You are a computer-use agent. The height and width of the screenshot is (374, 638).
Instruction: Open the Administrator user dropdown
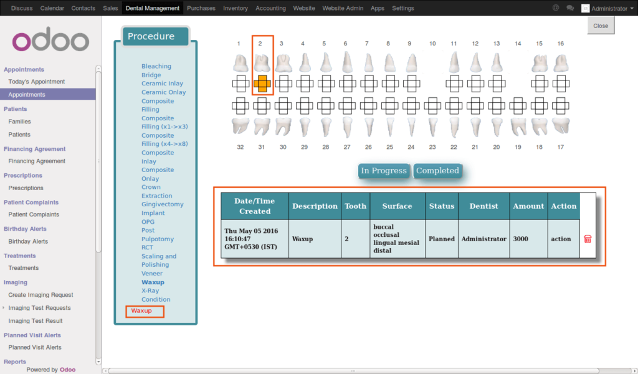click(607, 7)
